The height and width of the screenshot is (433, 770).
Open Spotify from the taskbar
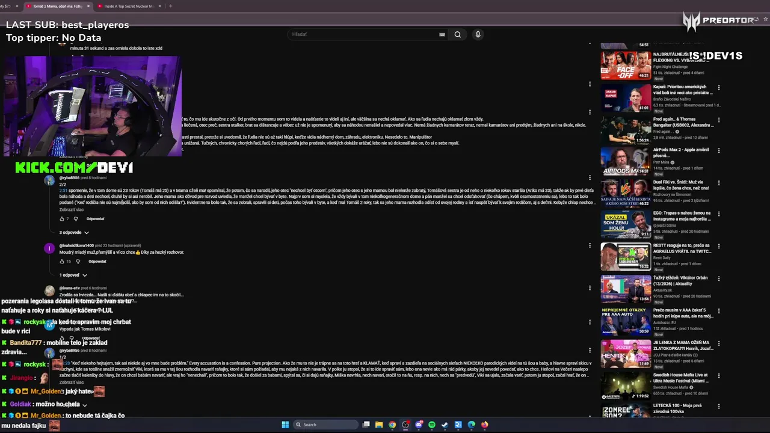(432, 425)
